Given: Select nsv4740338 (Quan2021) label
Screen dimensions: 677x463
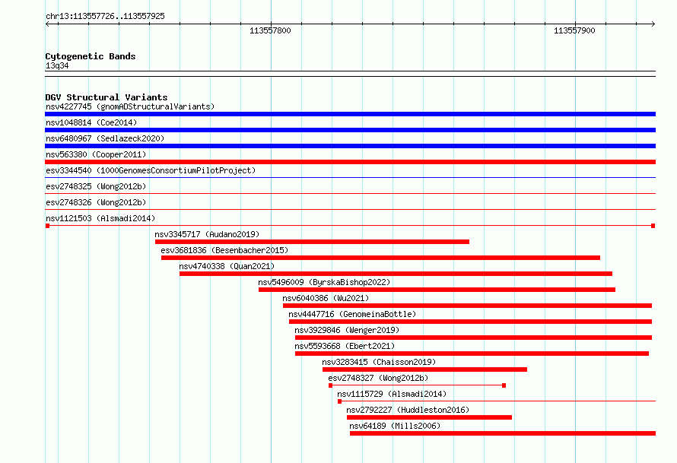Looking at the screenshot, I should [x=227, y=266].
